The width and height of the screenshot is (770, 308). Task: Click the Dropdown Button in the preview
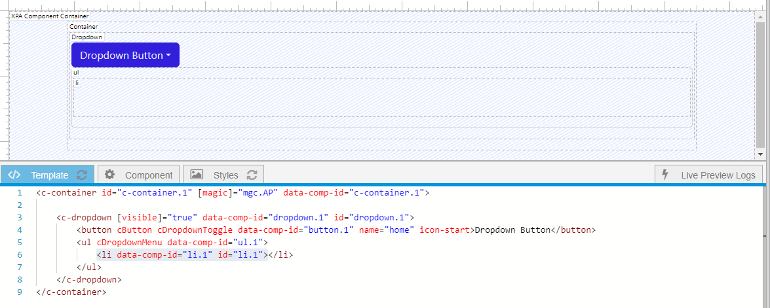(x=125, y=55)
